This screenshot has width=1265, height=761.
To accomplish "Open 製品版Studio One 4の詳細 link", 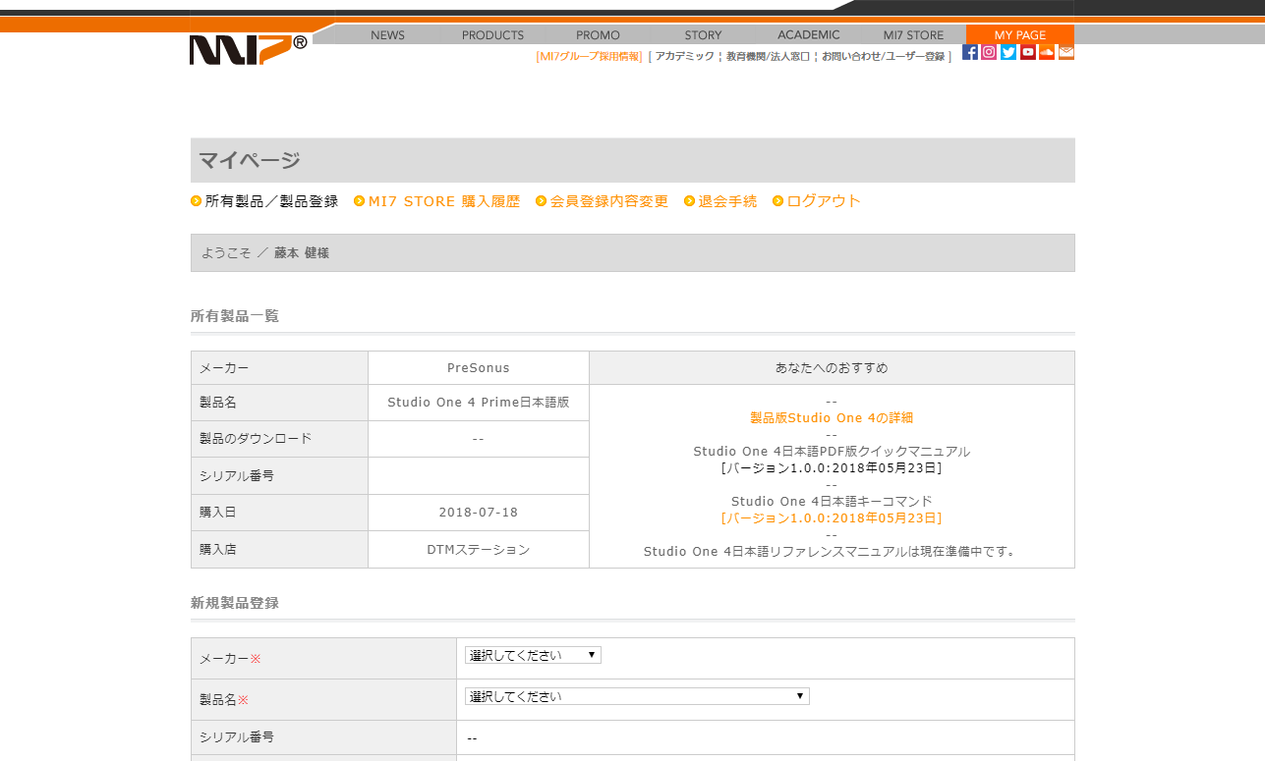I will (832, 417).
